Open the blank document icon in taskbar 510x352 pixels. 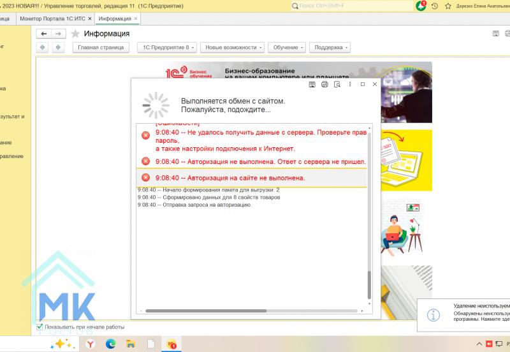click(x=151, y=344)
